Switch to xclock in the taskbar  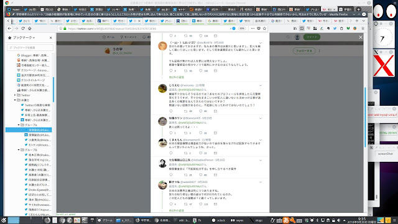tap(218, 220)
